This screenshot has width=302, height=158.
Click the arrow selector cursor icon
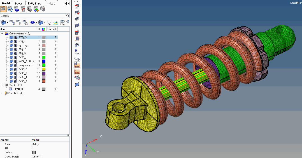(x=49, y=23)
